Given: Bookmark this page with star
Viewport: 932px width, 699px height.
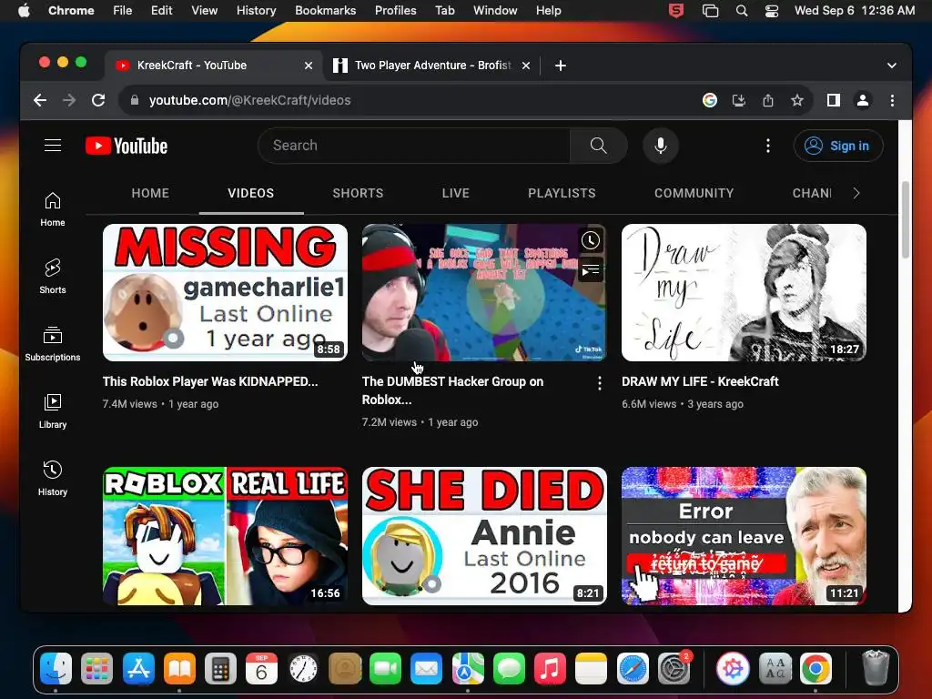Looking at the screenshot, I should coord(797,100).
